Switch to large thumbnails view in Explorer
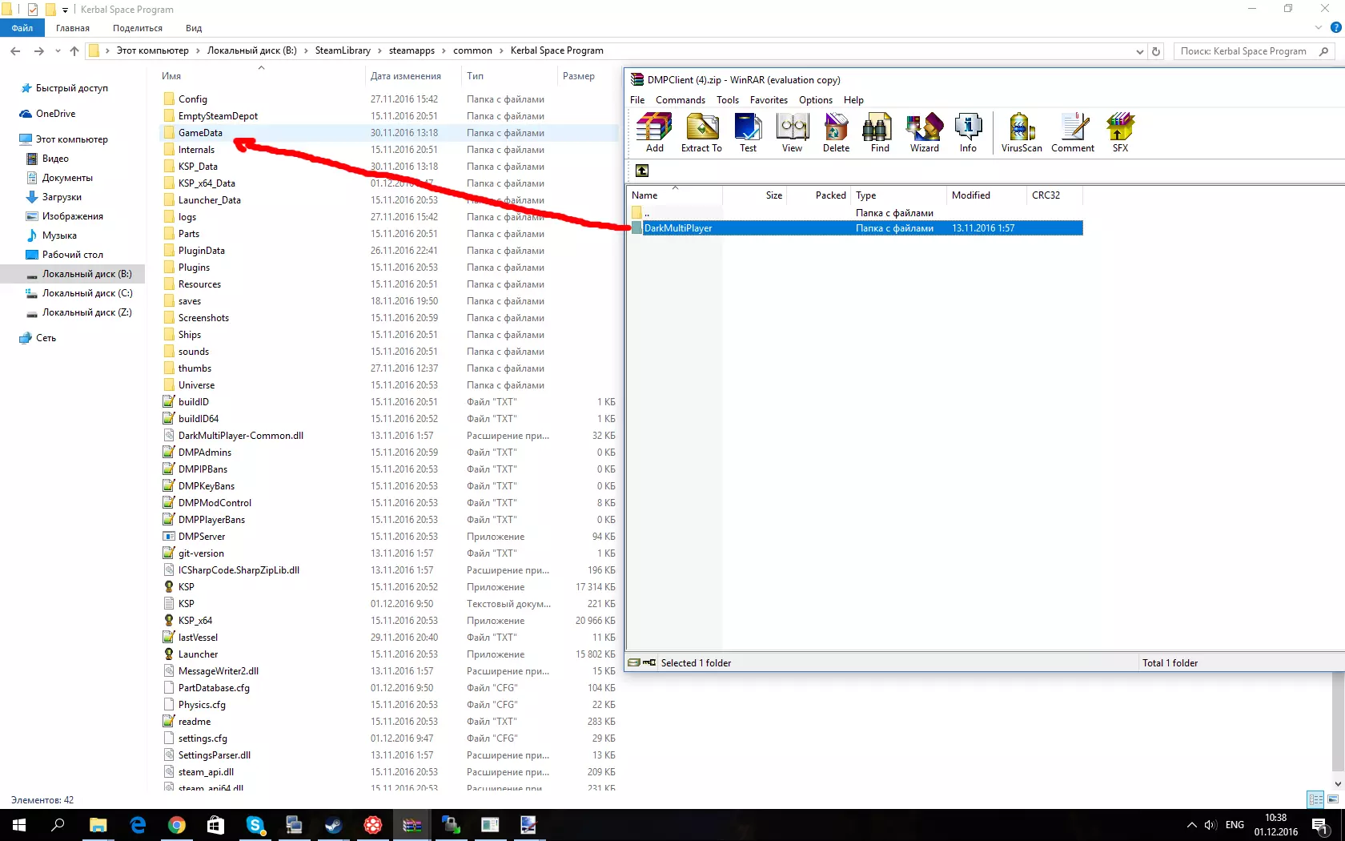 (x=1333, y=799)
